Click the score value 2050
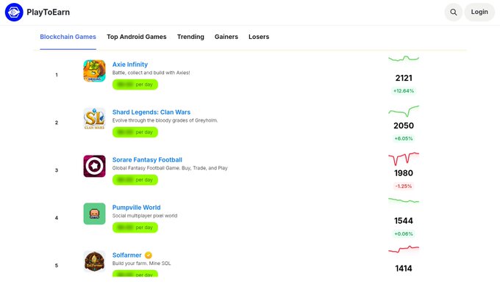Screen dimensions: 500x284 click(x=404, y=125)
